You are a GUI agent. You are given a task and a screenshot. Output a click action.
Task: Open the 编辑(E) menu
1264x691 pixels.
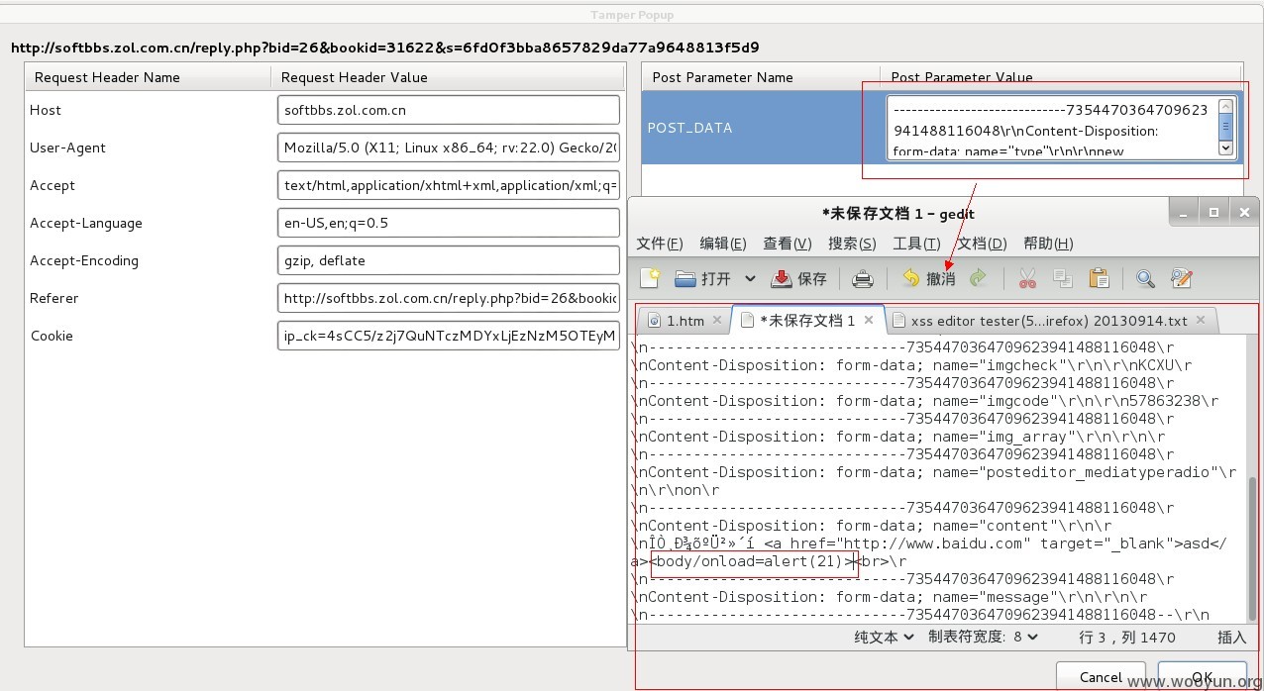[x=723, y=244]
